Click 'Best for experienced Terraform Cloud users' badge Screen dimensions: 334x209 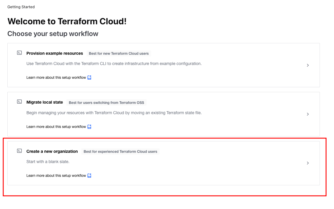click(x=120, y=152)
